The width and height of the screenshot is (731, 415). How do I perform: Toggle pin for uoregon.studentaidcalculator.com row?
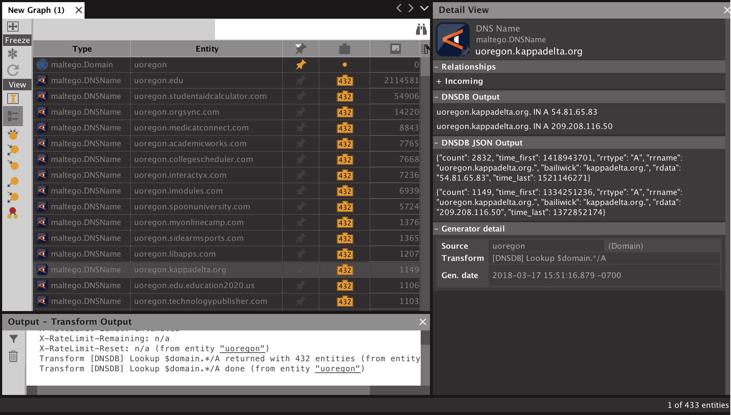[x=301, y=96]
